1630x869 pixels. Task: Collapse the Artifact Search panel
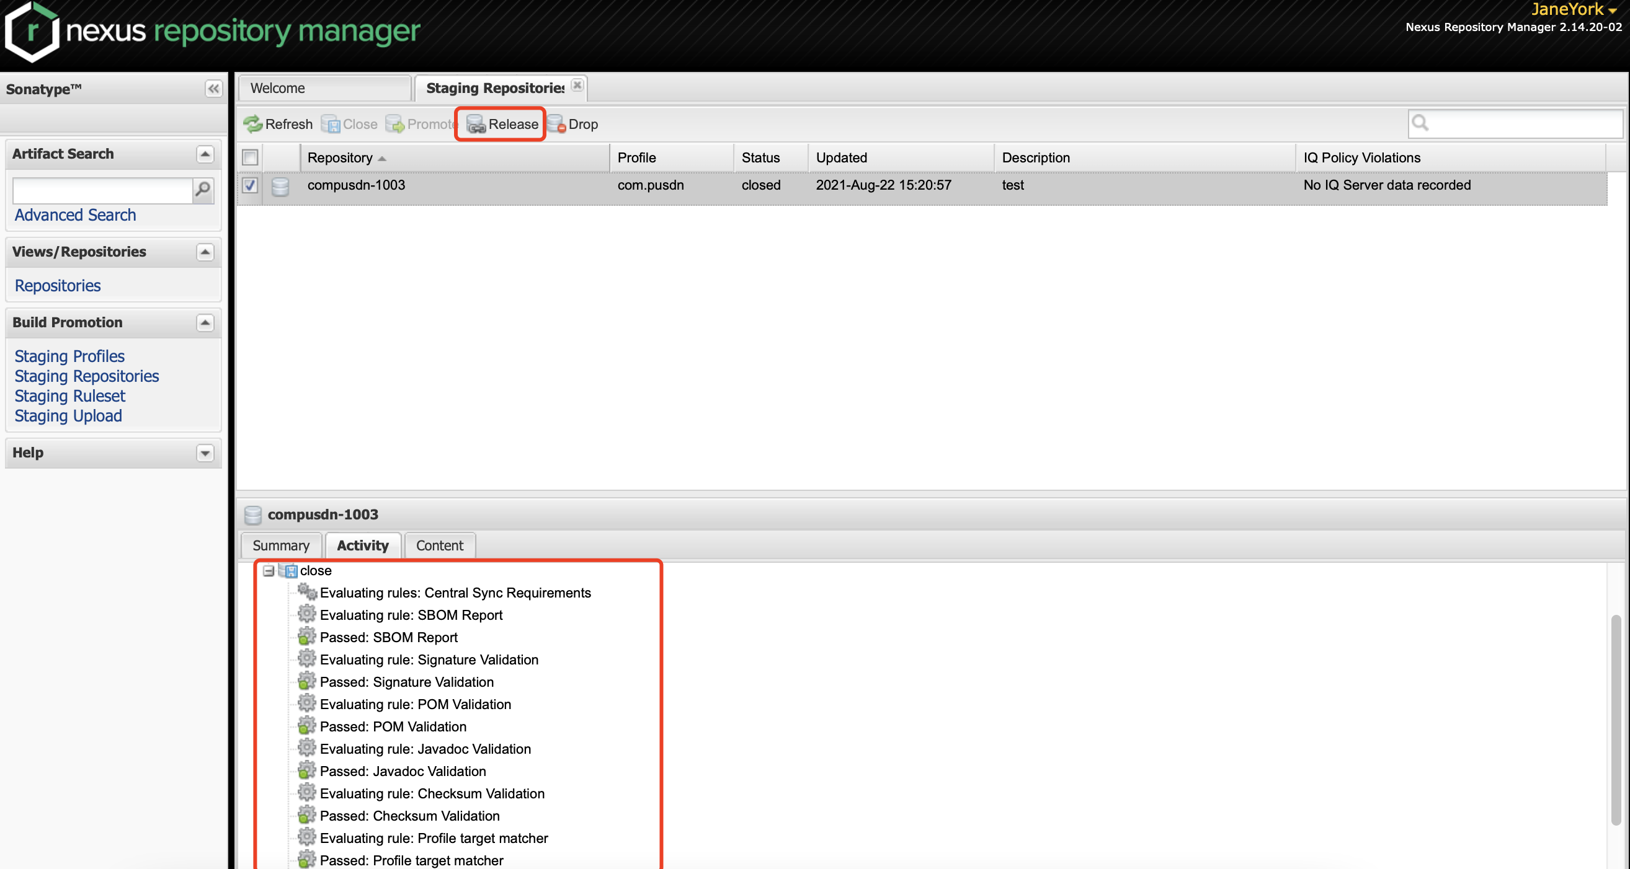pos(205,154)
